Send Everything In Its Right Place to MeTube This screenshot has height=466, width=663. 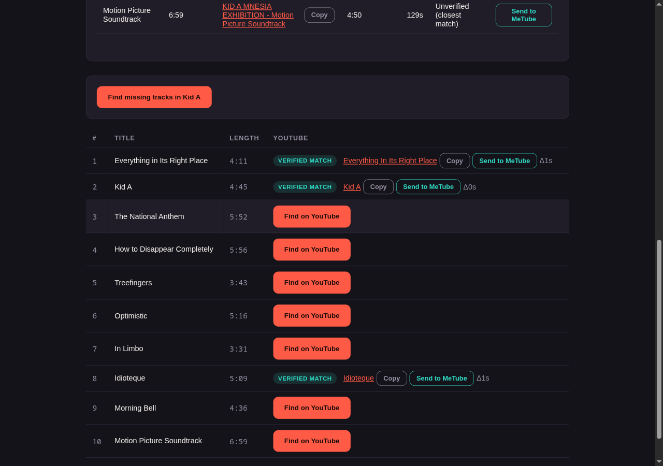[x=505, y=161]
